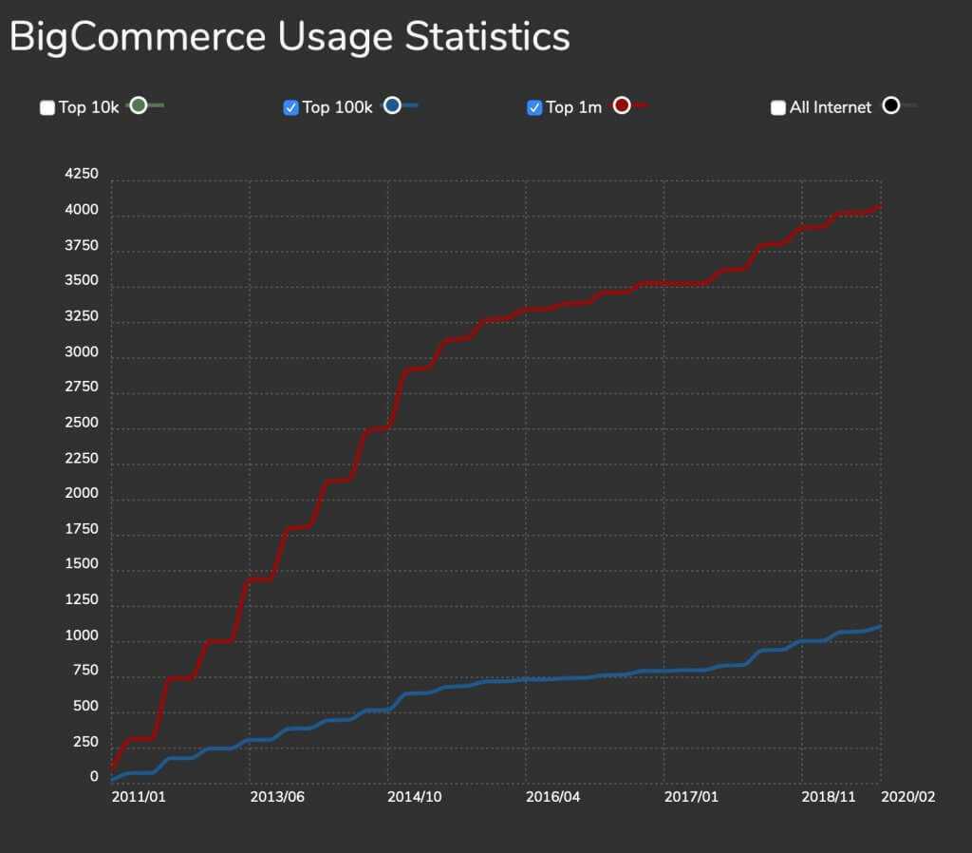Viewport: 972px width, 853px height.
Task: Disable the Top 1m checkbox
Action: pyautogui.click(x=535, y=107)
